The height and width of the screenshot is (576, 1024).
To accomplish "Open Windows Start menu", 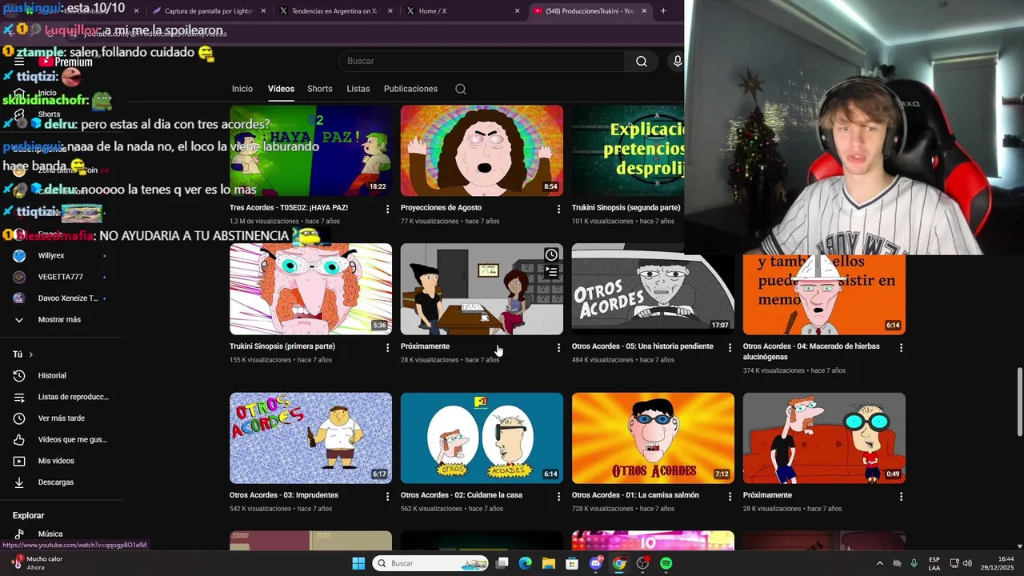I will tap(358, 563).
